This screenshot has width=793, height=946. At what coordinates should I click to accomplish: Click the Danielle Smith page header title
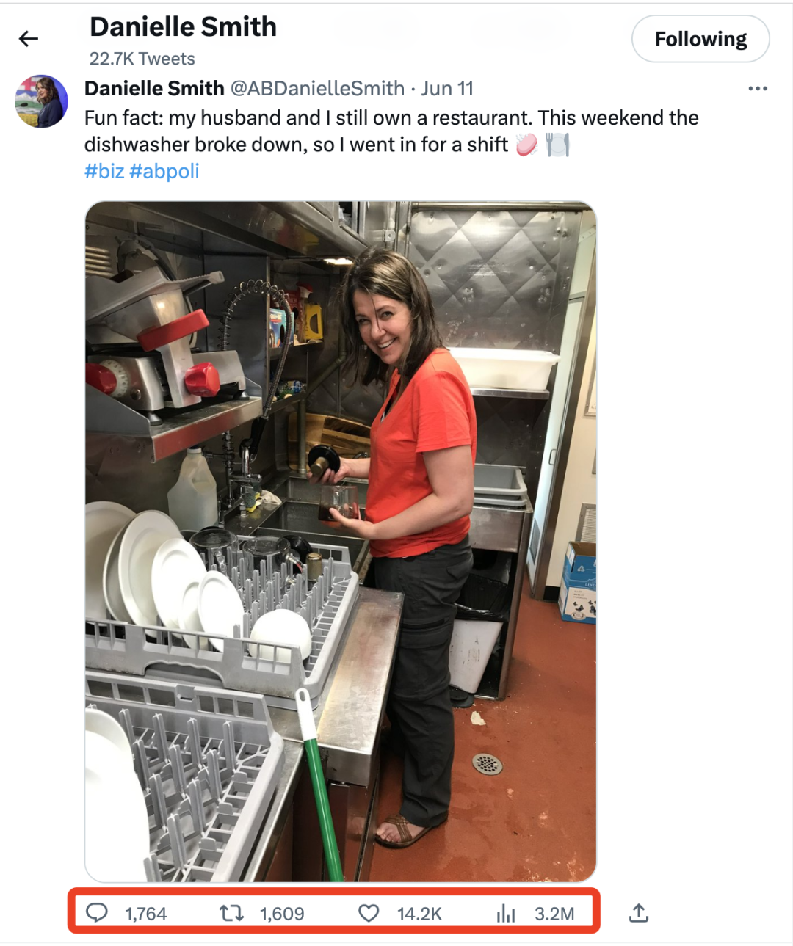coord(183,27)
